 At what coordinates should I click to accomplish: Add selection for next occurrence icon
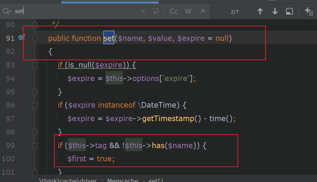point(308,11)
